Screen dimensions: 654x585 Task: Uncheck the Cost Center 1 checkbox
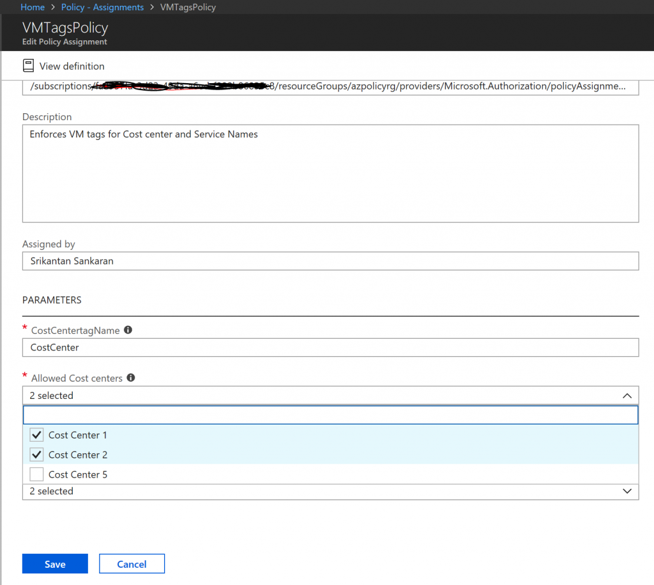37,435
